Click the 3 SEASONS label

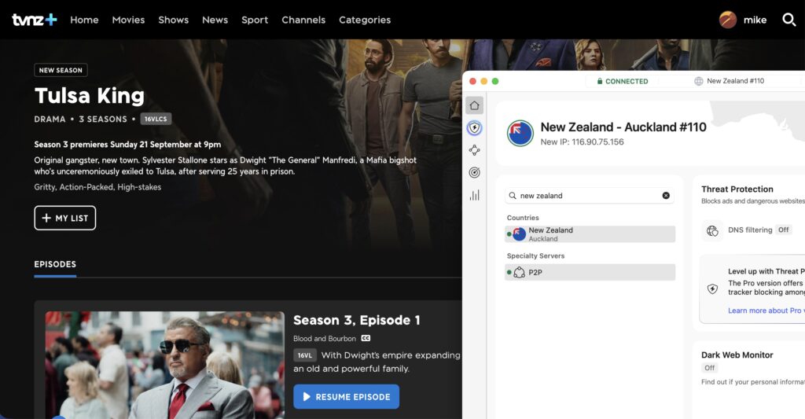103,119
